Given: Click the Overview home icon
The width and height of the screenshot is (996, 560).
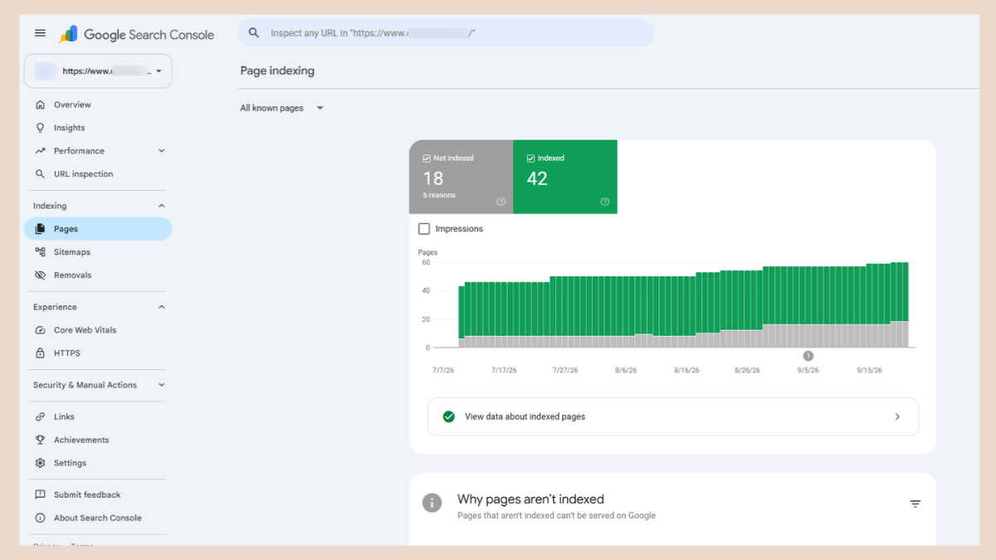Looking at the screenshot, I should (40, 105).
